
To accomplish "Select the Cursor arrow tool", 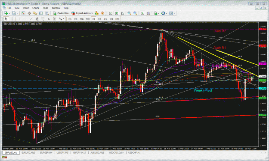I will coord(6,19).
